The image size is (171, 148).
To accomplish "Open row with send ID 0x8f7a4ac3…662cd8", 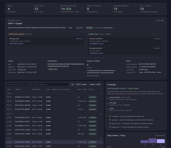I will (x=54, y=105).
